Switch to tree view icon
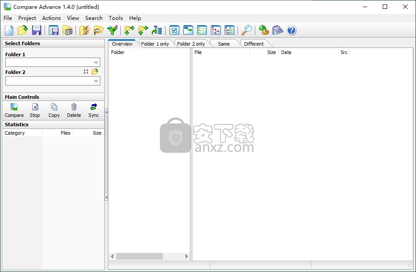 pyautogui.click(x=216, y=30)
